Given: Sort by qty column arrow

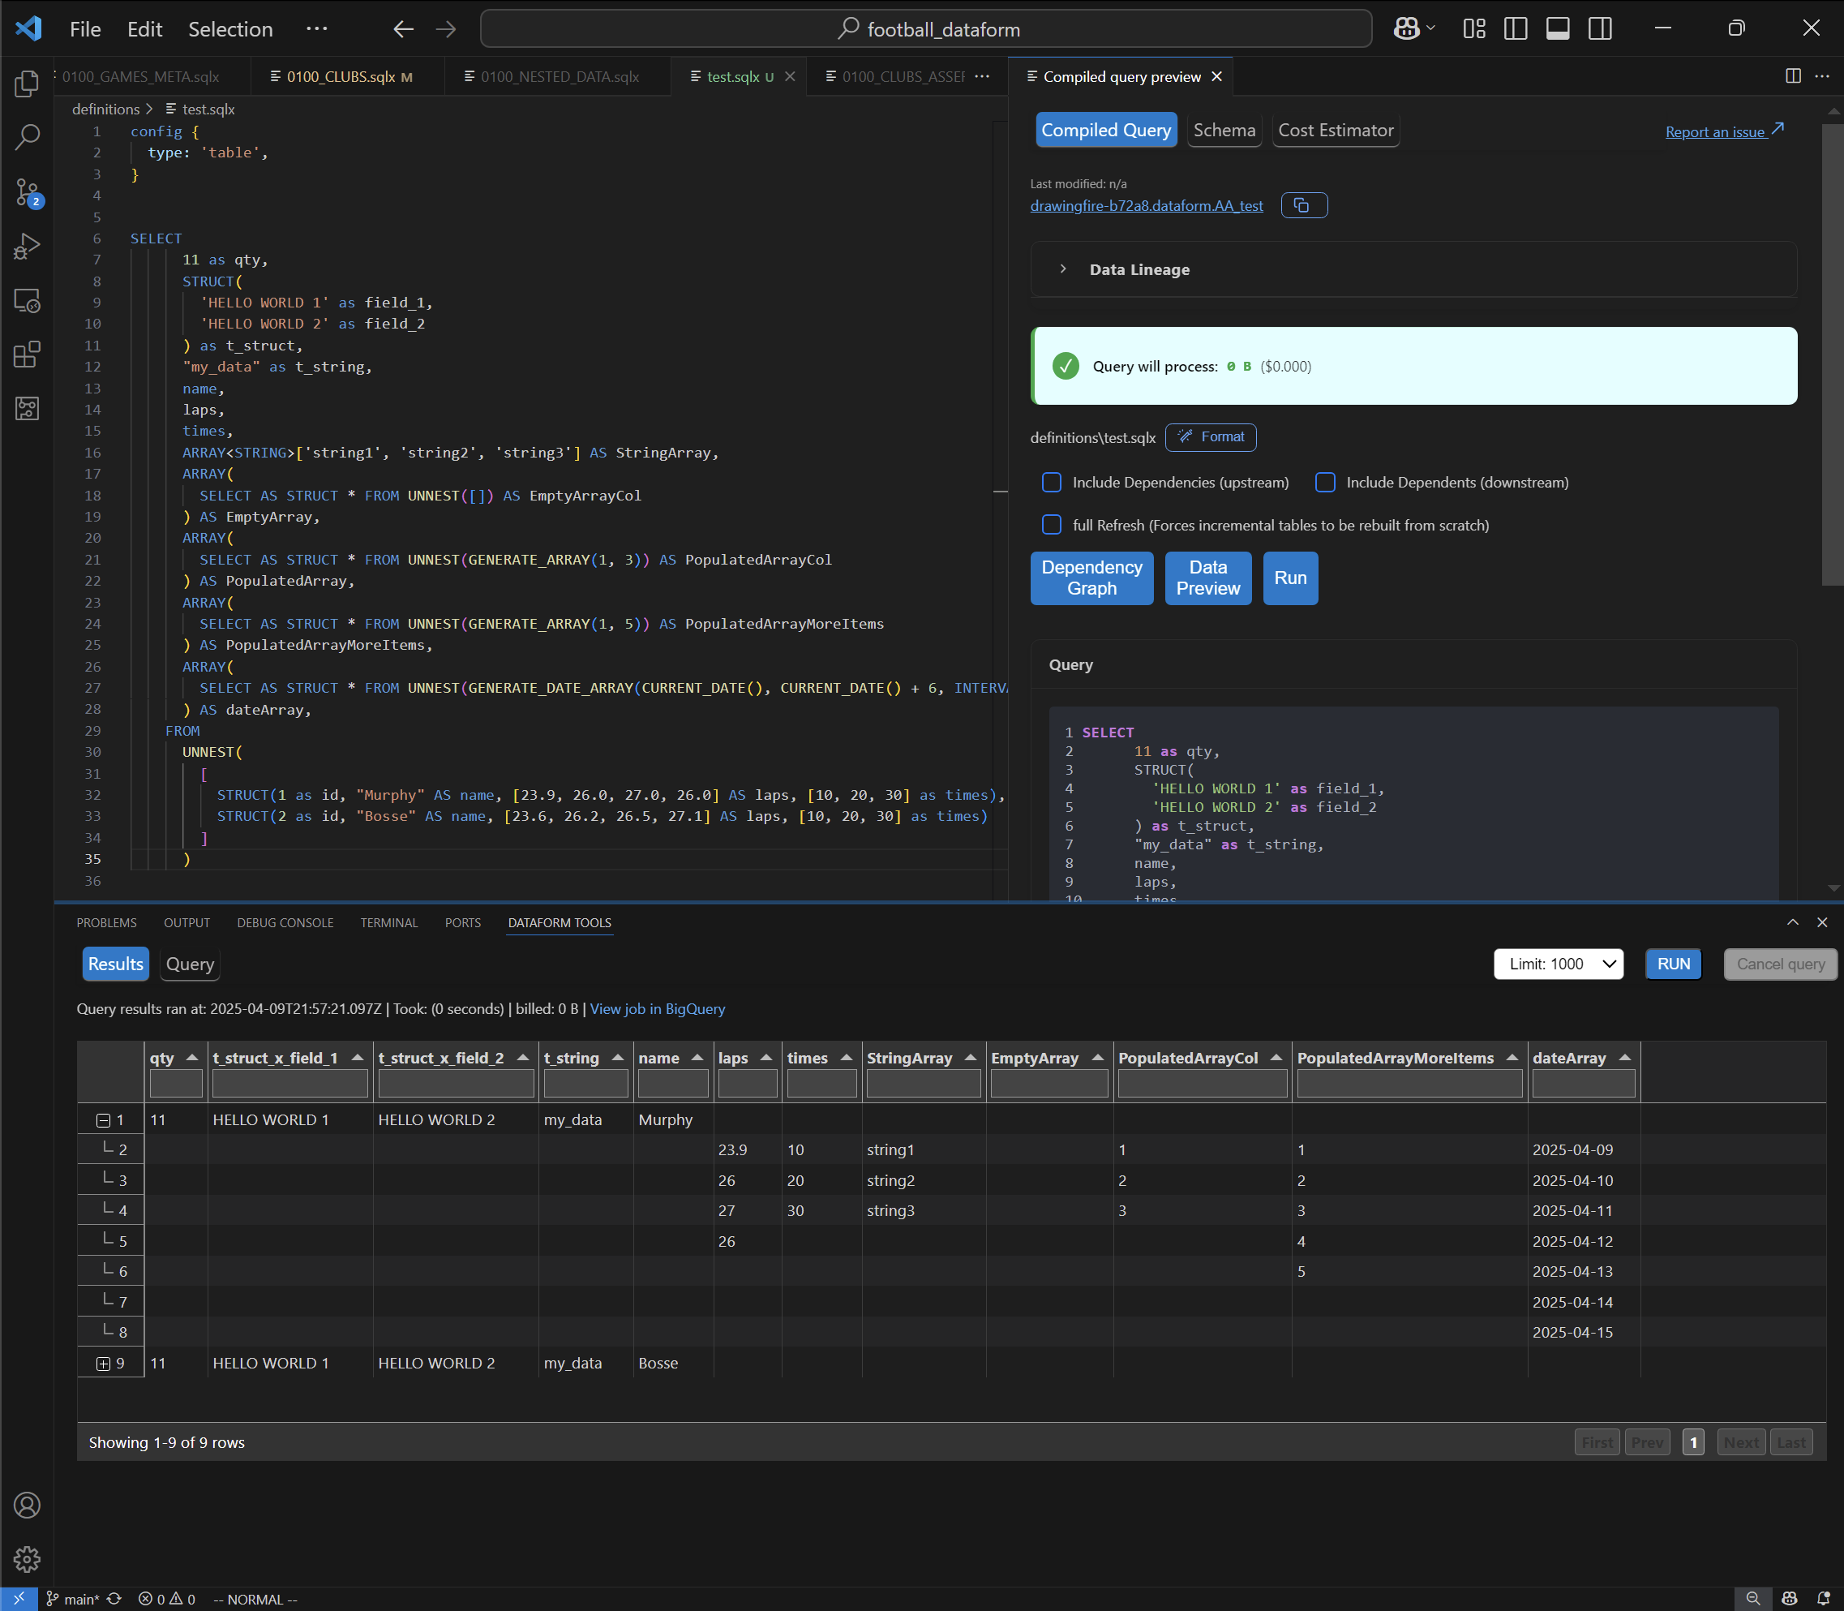Looking at the screenshot, I should [192, 1058].
